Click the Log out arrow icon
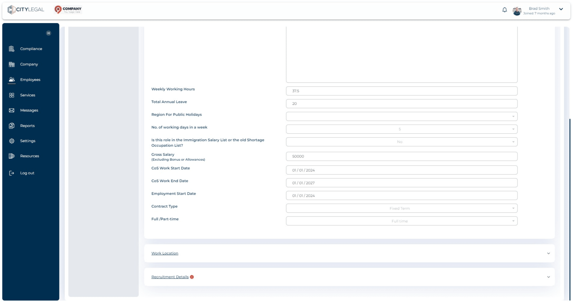 12,173
